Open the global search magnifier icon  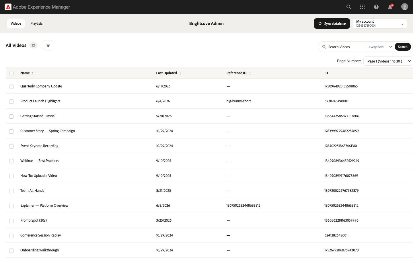coord(349,7)
